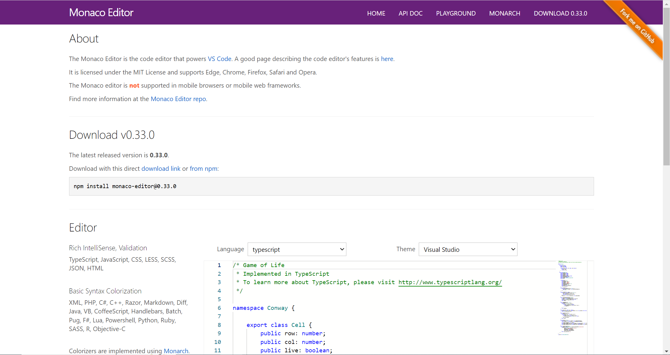
Task: Click the 'public row: number;' code line
Action: pyautogui.click(x=293, y=333)
